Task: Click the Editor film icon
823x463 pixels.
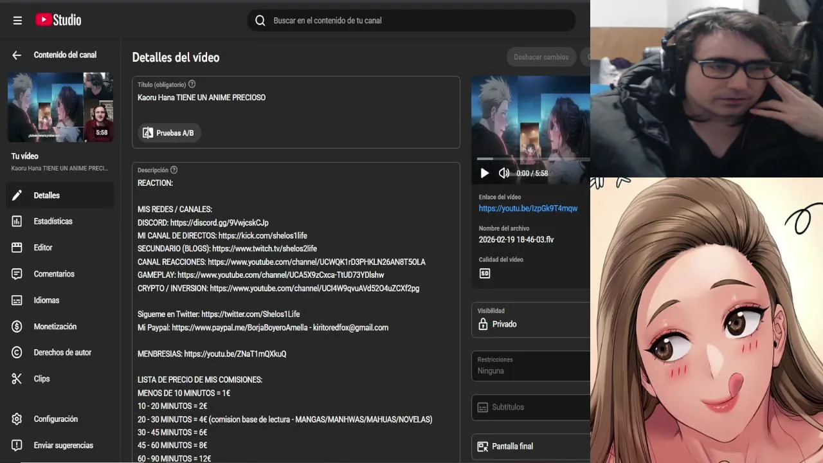Action: (x=17, y=248)
